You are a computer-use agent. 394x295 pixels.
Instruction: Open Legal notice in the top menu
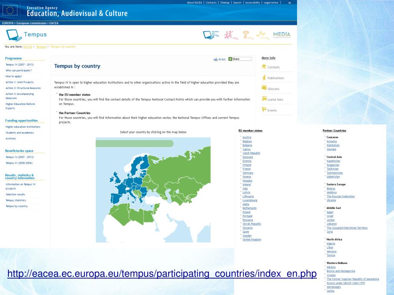(x=271, y=3)
